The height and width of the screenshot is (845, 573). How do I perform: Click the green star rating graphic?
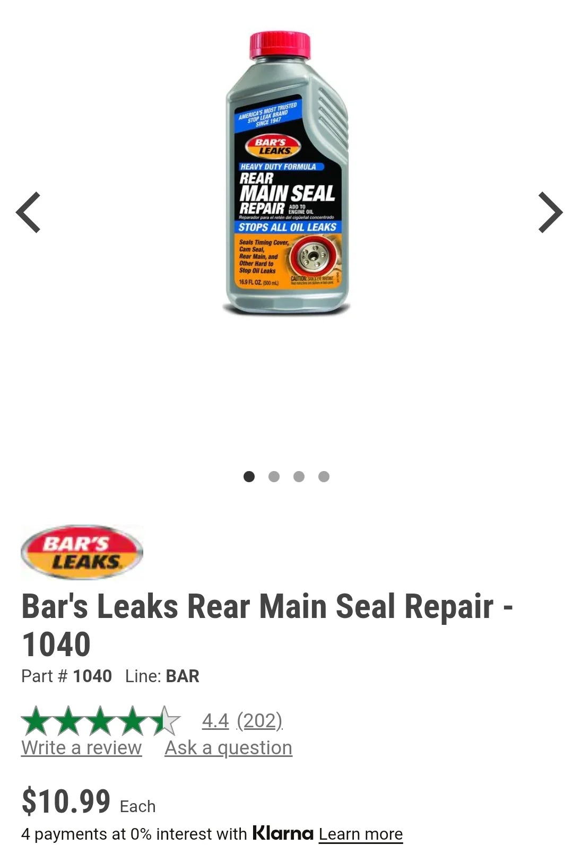click(x=101, y=721)
